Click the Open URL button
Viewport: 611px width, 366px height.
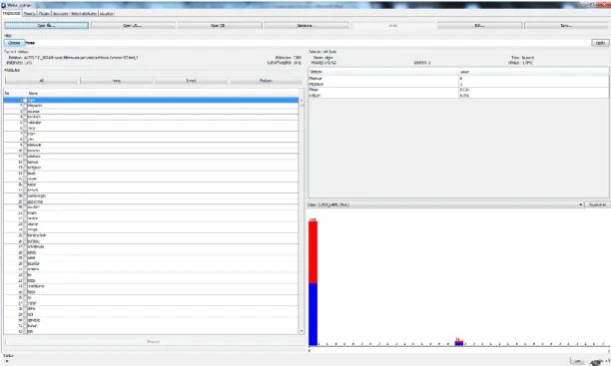click(x=133, y=25)
